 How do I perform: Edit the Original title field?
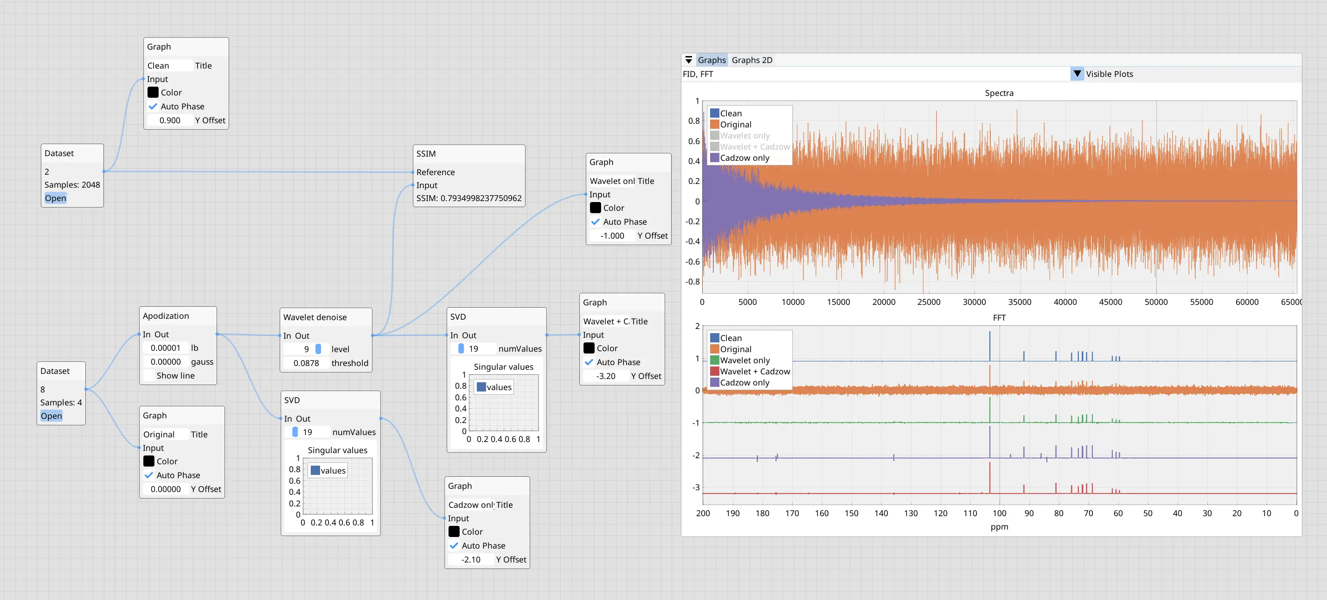[166, 434]
